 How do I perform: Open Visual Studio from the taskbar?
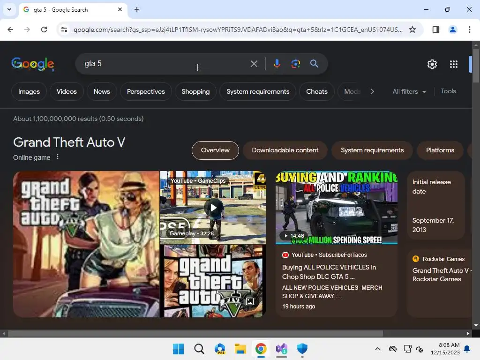click(282, 349)
